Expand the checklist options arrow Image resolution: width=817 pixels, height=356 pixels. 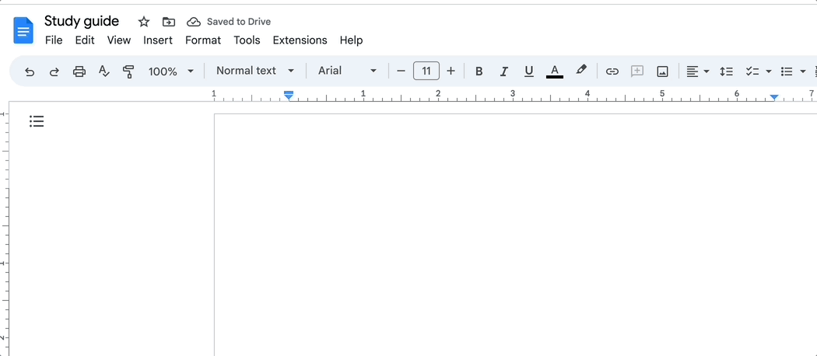click(x=768, y=72)
